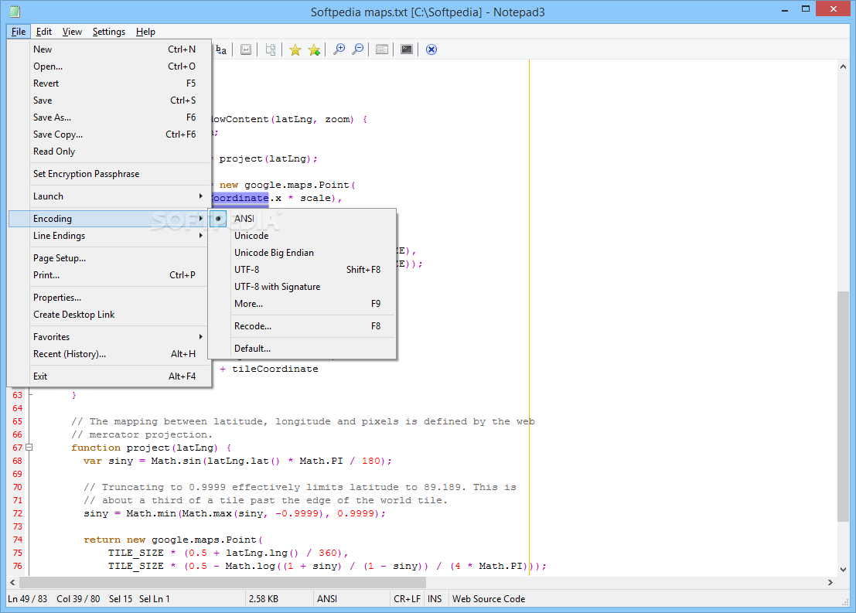Click the file browser tree toolbar icon
The image size is (856, 613).
(x=270, y=49)
